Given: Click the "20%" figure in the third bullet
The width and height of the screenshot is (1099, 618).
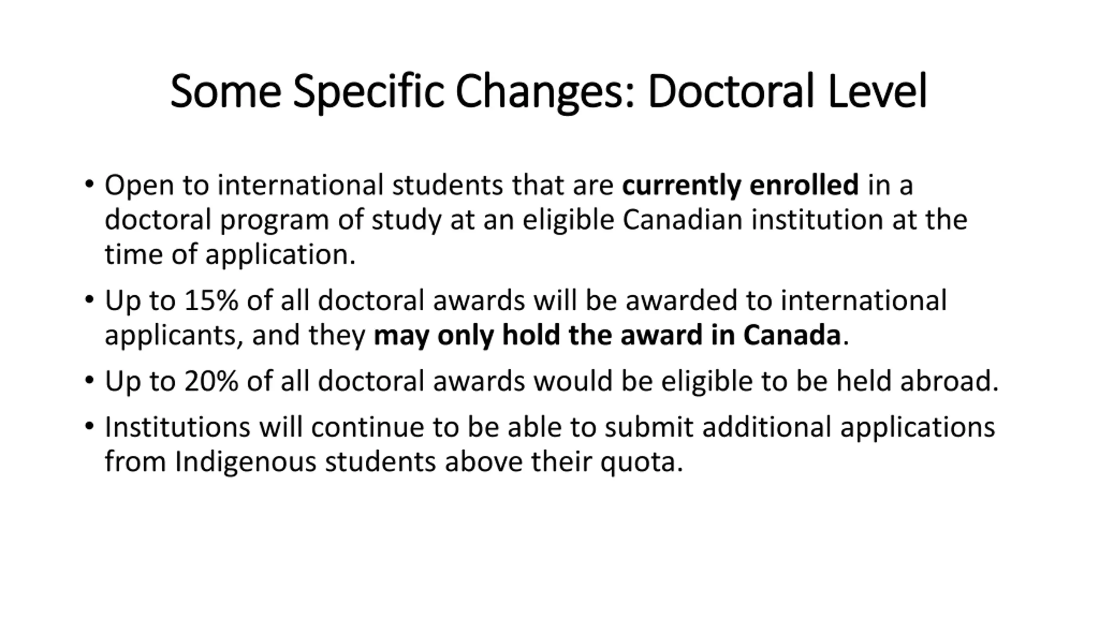Looking at the screenshot, I should click(x=211, y=381).
